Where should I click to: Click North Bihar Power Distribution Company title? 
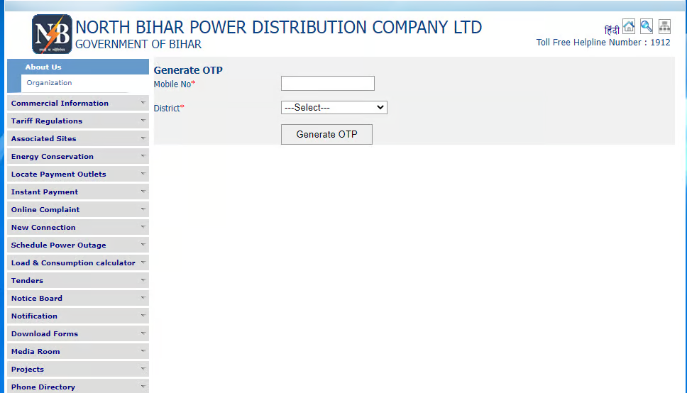coord(279,27)
